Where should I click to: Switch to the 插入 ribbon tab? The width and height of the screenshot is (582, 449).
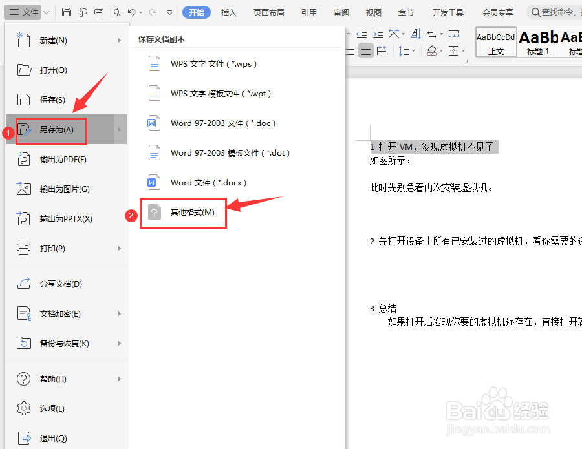pyautogui.click(x=229, y=13)
